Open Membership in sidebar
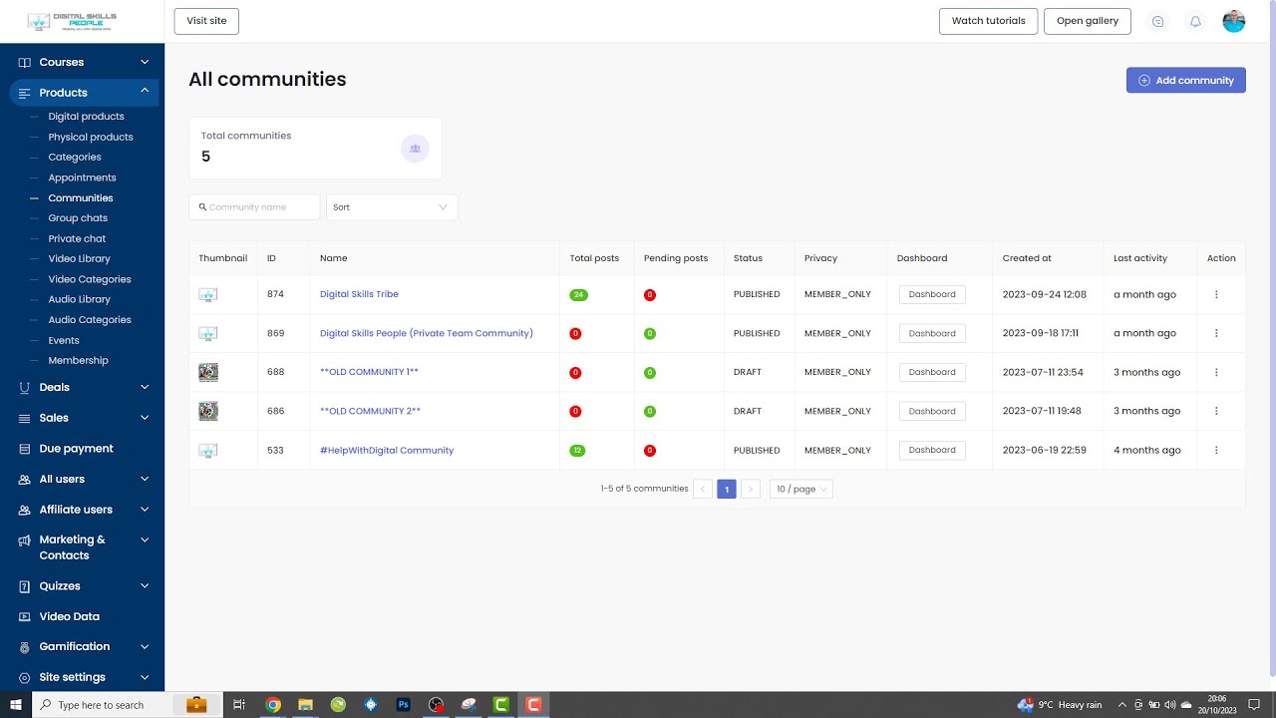 78,360
